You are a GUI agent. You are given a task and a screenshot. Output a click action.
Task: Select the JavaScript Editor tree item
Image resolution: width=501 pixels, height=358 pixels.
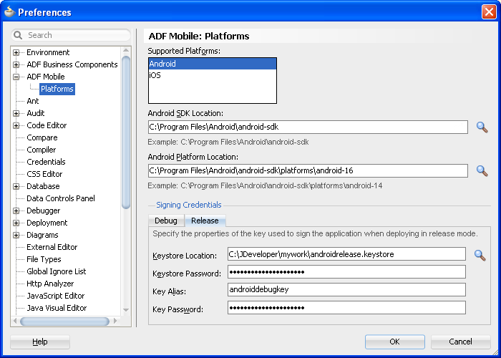[56, 296]
